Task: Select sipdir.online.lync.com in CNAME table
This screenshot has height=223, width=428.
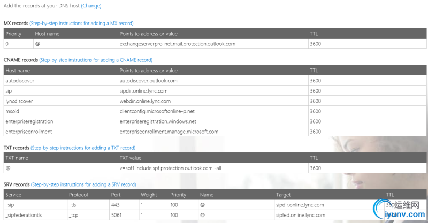Action: [x=143, y=91]
